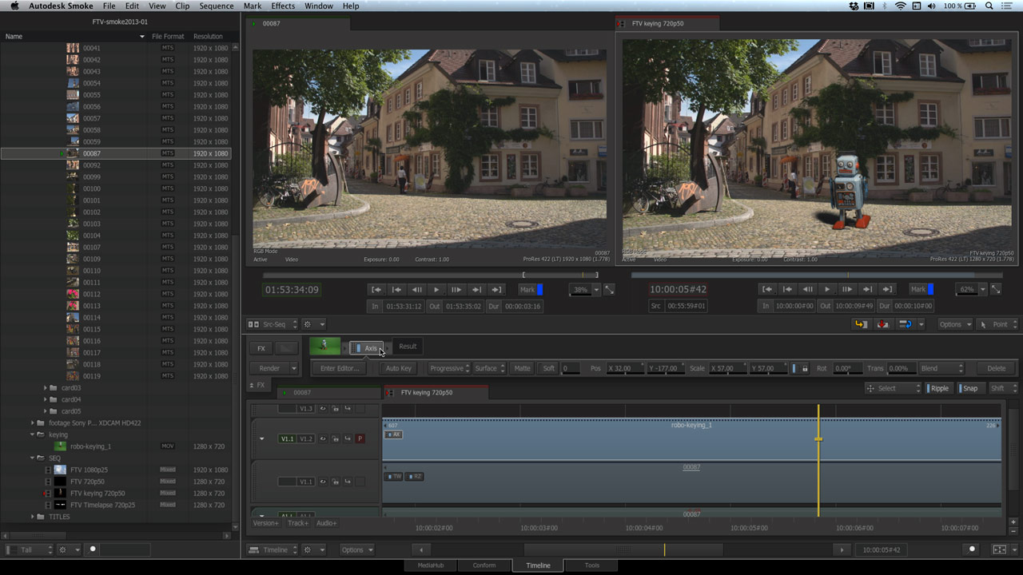Go to In point in record viewer

(x=767, y=289)
